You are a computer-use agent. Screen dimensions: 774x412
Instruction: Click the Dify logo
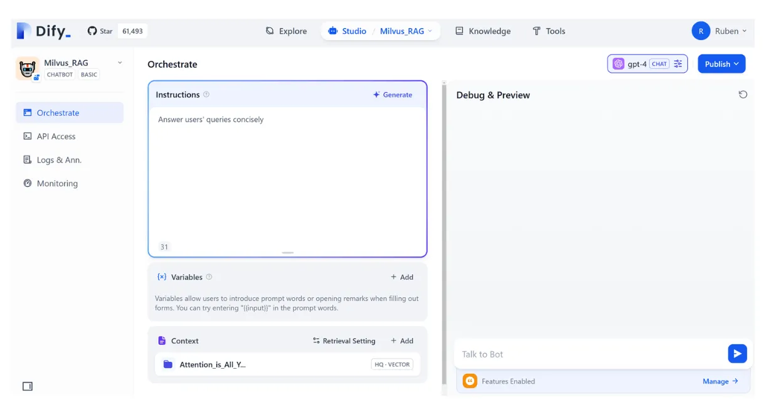(x=44, y=31)
